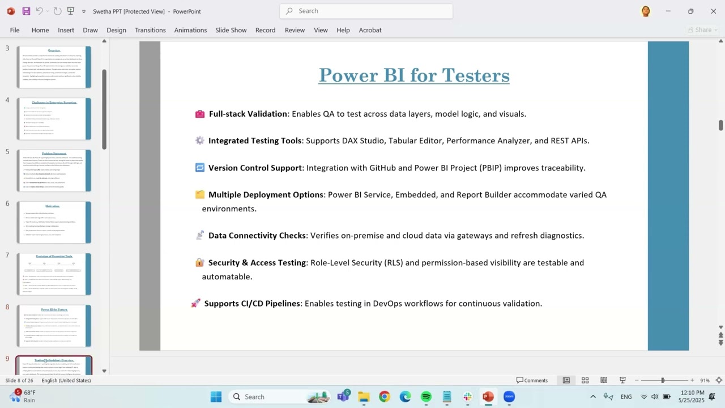Click the Version Control Support bullet text

(396, 168)
